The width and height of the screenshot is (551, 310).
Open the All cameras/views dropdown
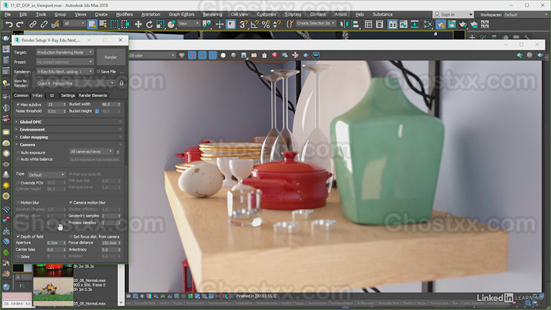(x=91, y=152)
